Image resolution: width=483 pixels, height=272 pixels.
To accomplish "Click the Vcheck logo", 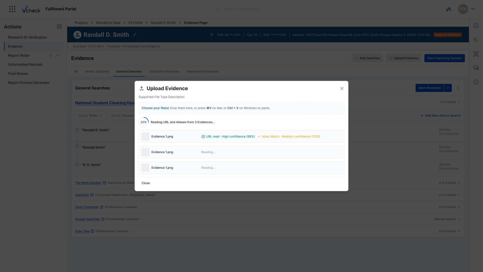I will (x=31, y=9).
